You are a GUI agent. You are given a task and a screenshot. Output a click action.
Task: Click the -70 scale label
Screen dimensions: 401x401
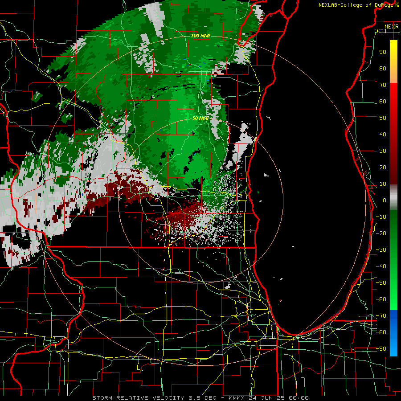[x=381, y=316]
